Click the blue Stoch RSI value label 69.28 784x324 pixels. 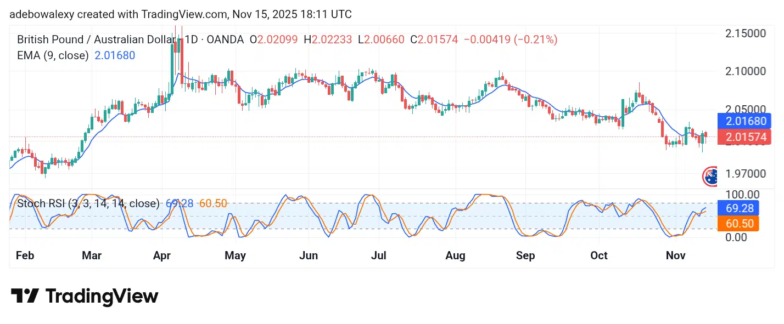point(738,207)
